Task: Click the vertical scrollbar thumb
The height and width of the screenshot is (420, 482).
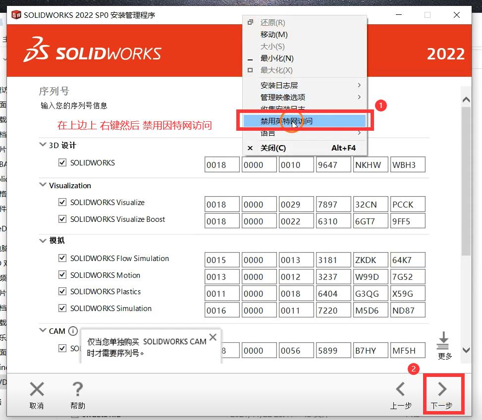Action: coord(466,181)
